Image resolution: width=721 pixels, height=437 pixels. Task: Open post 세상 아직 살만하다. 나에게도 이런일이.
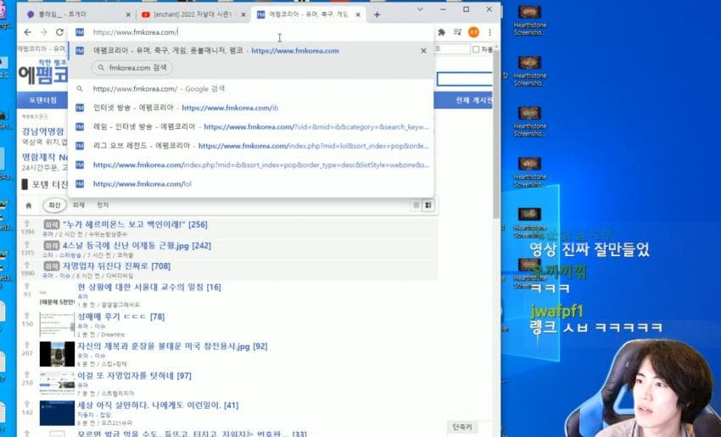[x=149, y=406]
